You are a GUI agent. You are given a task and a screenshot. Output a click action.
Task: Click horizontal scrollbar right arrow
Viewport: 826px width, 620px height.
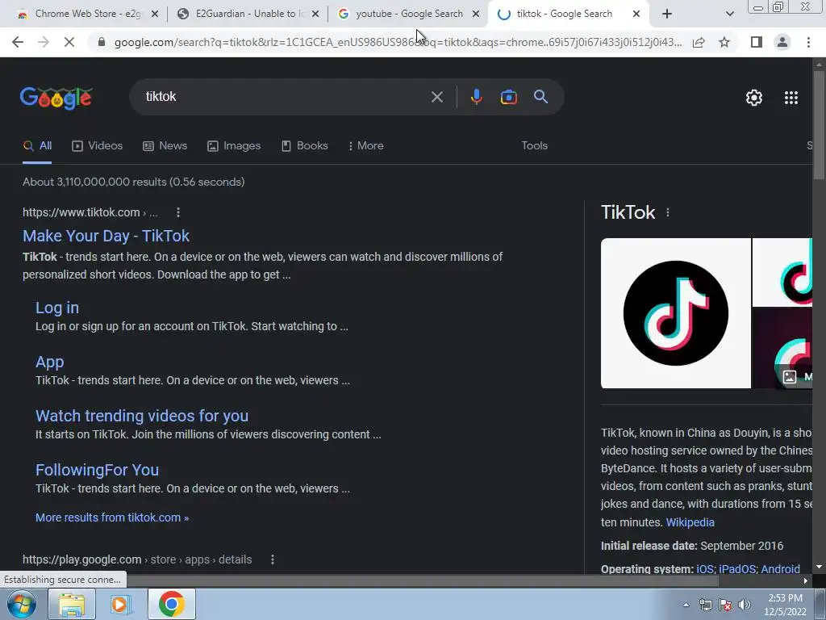[x=806, y=581]
